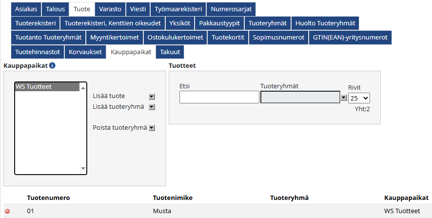Viewport: 432px width, 218px height.
Task: Click the info icon next to Kauppapaikat
Action: 52,65
